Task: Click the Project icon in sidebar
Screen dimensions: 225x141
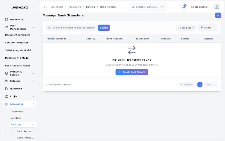Action: [x=6, y=96]
